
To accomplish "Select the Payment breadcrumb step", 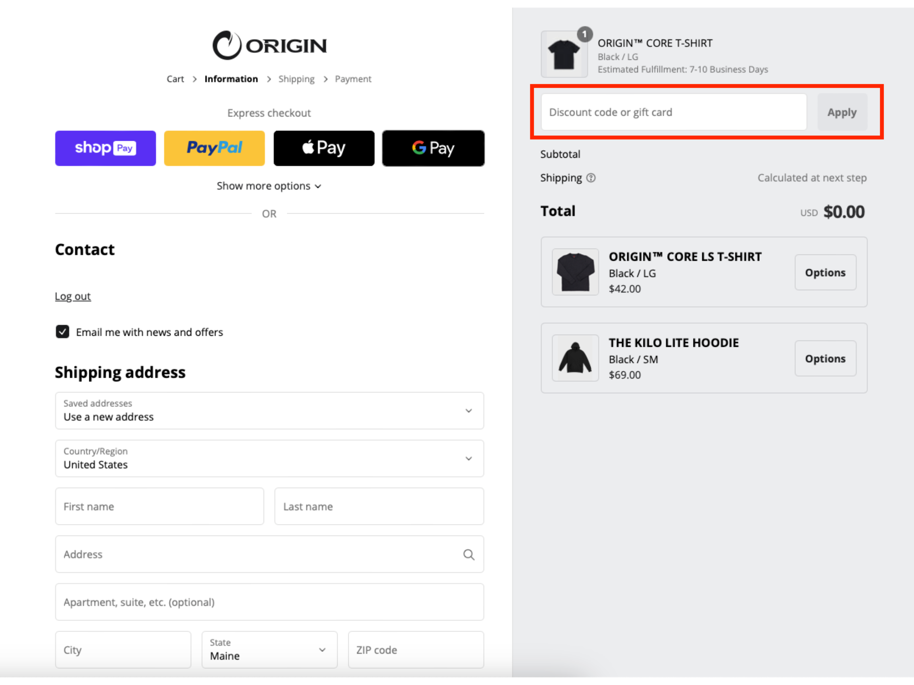I will tap(353, 79).
